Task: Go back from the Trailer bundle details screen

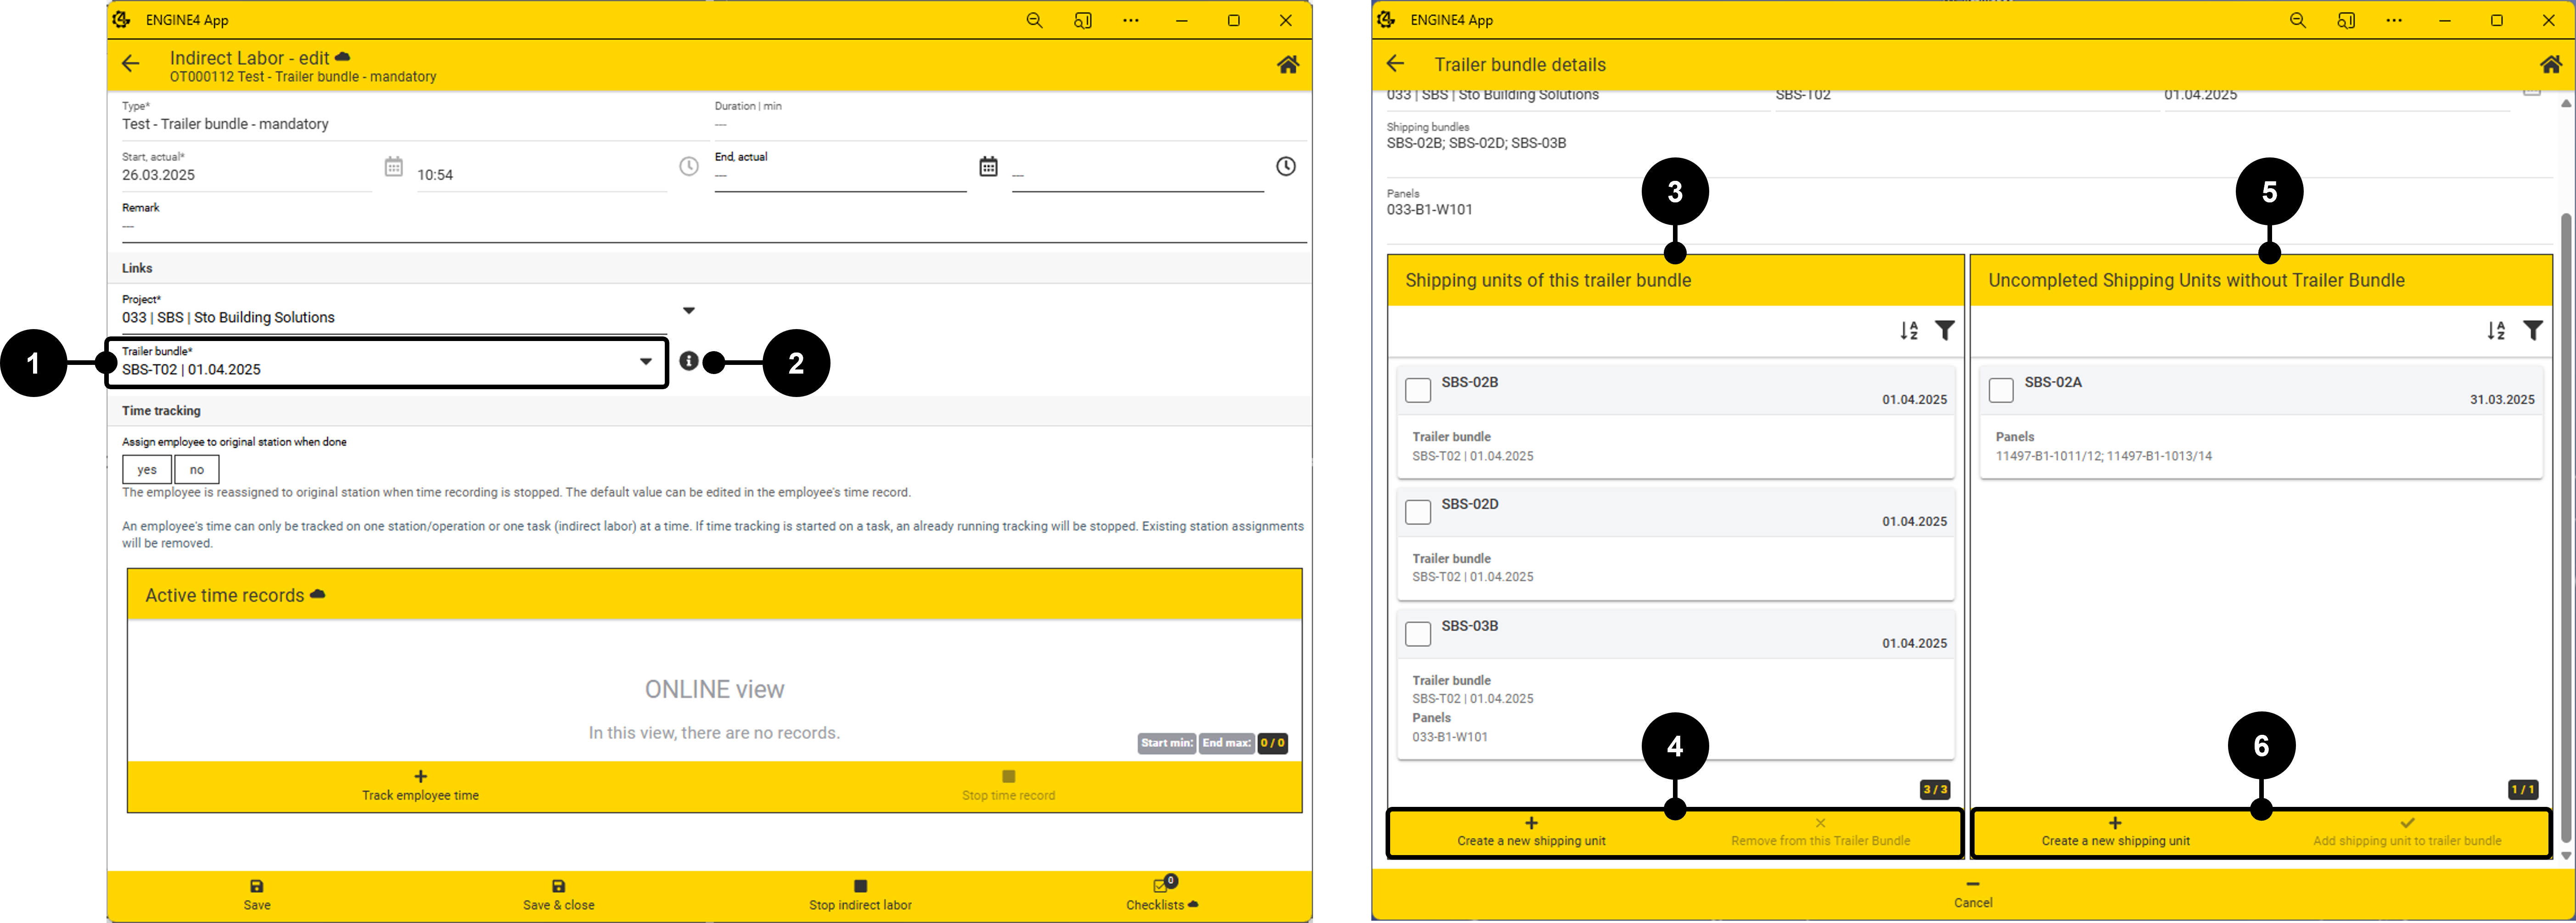Action: 1395,64
